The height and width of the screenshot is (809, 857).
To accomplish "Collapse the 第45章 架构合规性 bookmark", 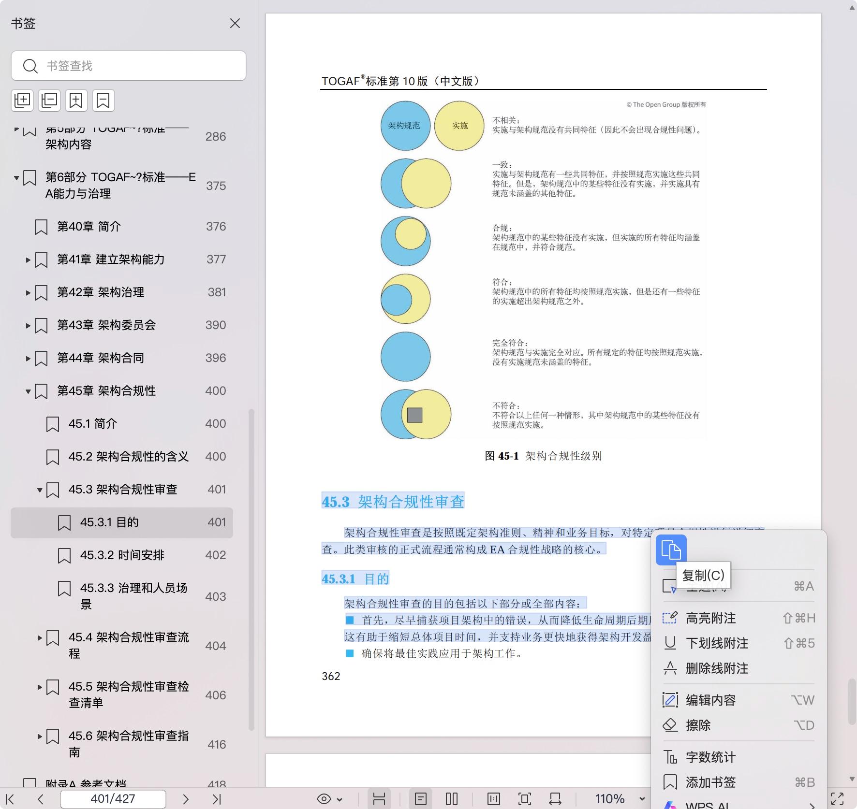I will pos(28,391).
